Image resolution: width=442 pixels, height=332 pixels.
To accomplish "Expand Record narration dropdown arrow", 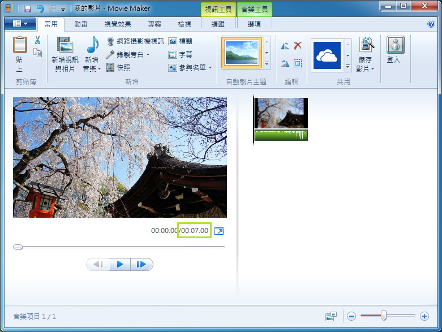I will [x=148, y=55].
